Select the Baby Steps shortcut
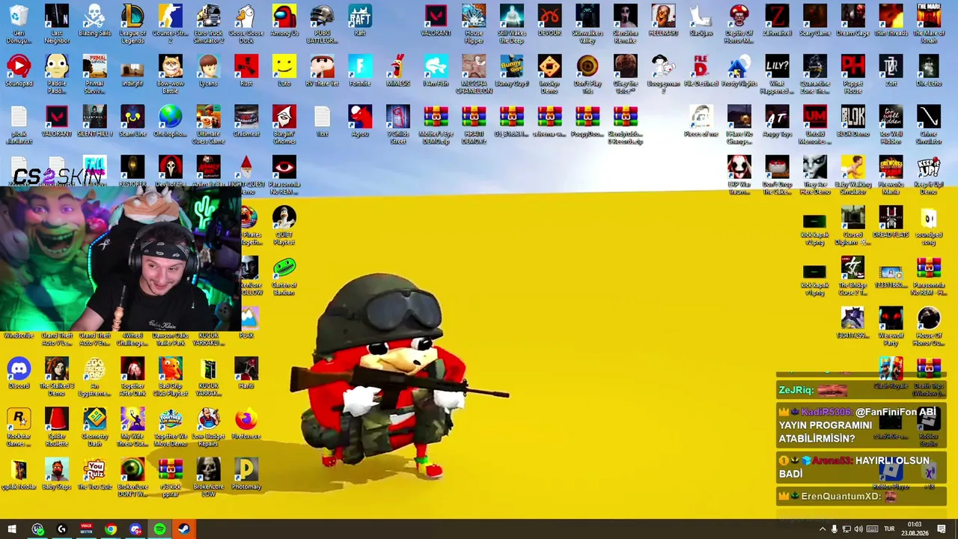This screenshot has height=539, width=958. click(x=57, y=474)
